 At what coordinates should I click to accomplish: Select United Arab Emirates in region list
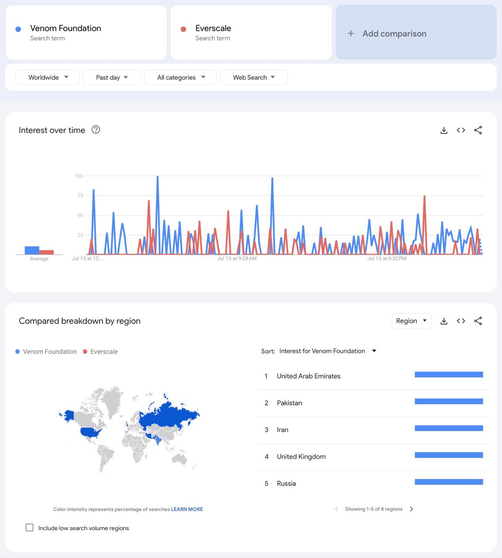pyautogui.click(x=308, y=376)
